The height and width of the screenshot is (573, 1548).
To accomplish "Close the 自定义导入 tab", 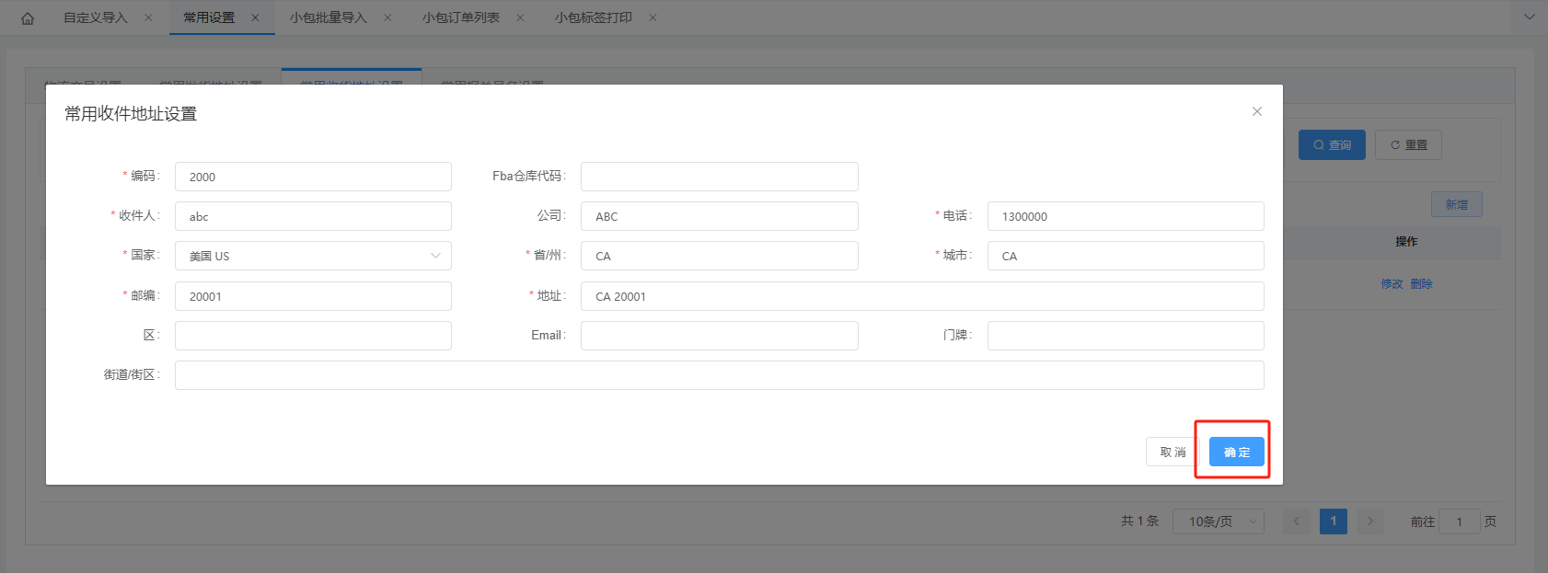I will click(x=148, y=17).
